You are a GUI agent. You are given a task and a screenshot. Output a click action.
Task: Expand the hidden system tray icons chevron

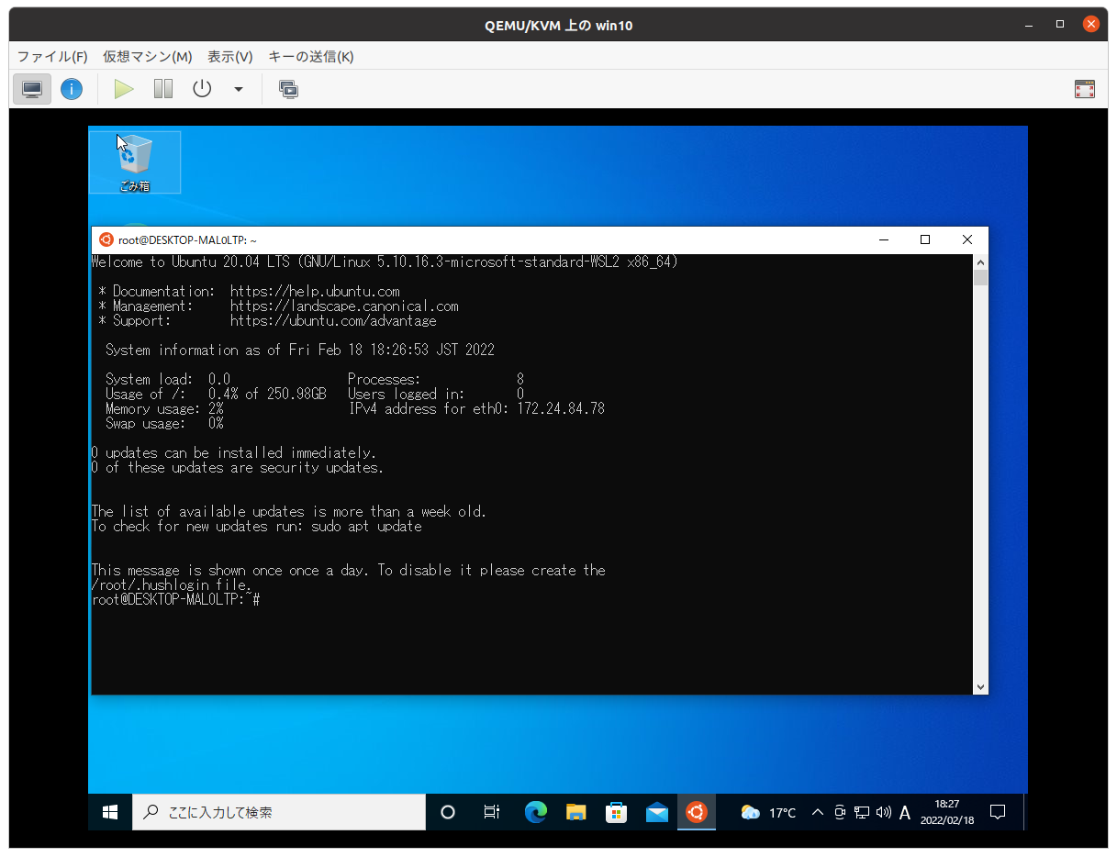[x=818, y=812]
